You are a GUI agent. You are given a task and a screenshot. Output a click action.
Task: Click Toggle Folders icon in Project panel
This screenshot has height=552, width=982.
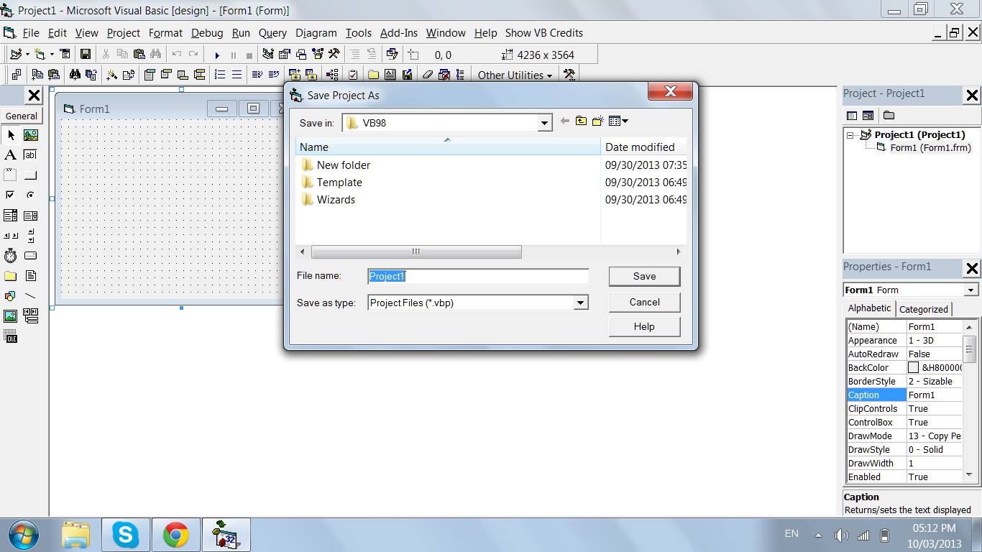point(889,115)
